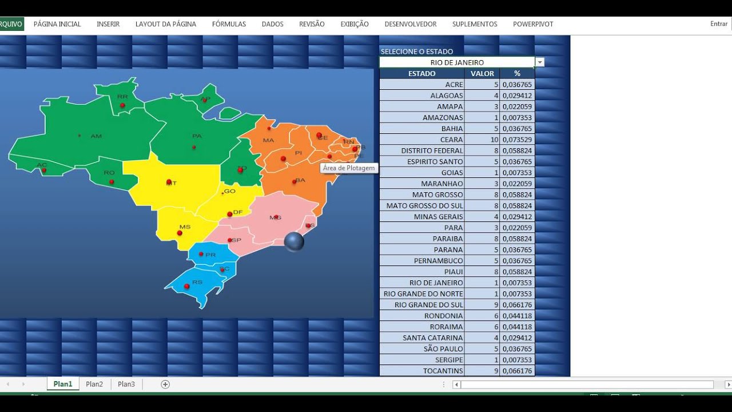The image size is (732, 412).
Task: Select the MATO GROSSO DO SUL cell
Action: [x=422, y=205]
